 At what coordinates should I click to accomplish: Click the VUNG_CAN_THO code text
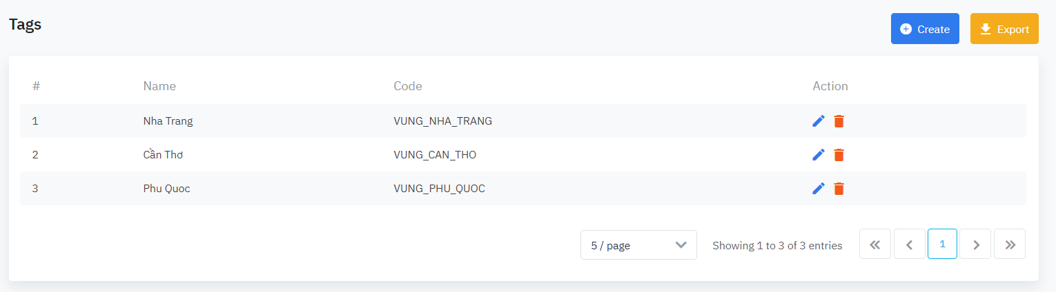coord(435,155)
